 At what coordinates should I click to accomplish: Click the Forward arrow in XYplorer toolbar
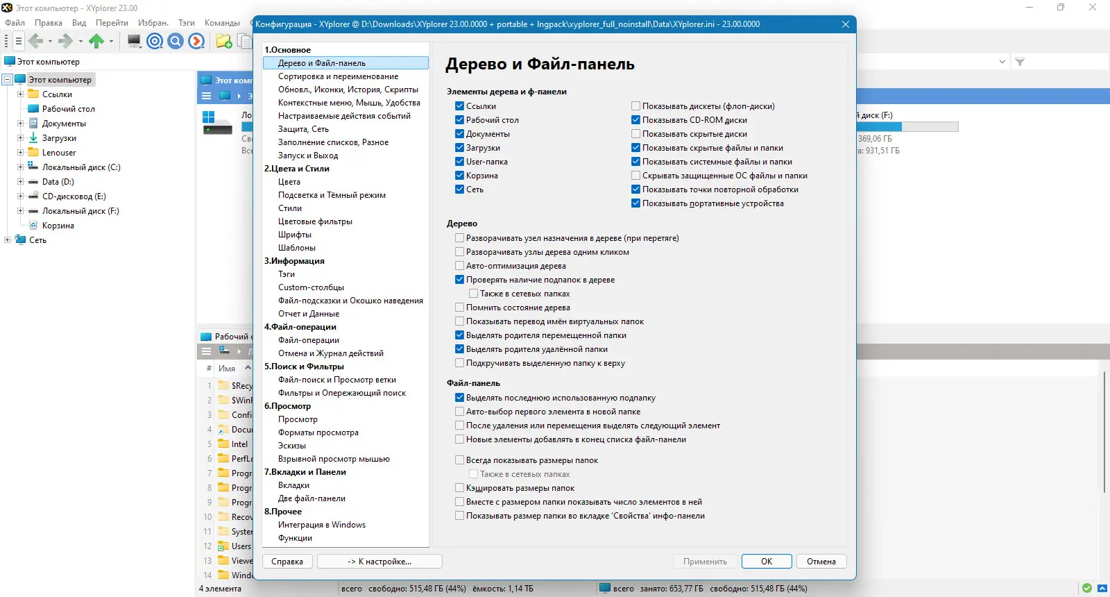point(65,41)
